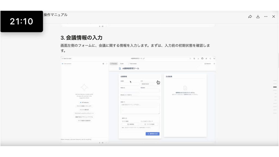Viewport: 279px width, 157px height.
Task: Click the microphone icon in the prompt bar
Action: pos(99,143)
